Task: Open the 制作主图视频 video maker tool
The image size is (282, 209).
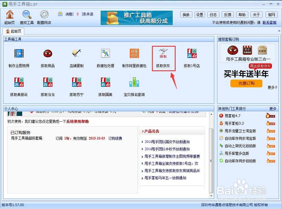Action: tap(18, 57)
